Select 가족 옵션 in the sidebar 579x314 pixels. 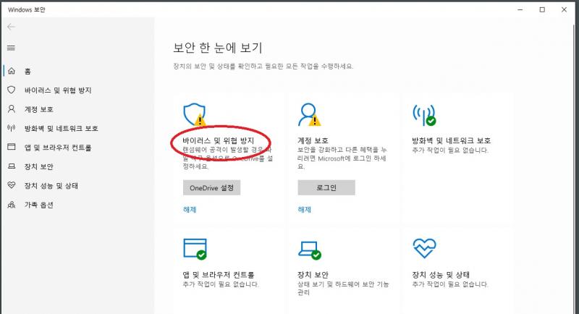(x=38, y=205)
